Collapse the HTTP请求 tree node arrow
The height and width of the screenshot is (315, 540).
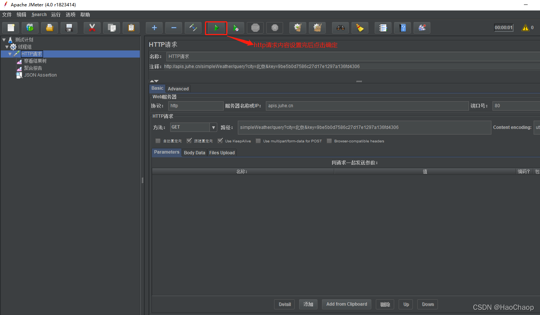tap(10, 54)
